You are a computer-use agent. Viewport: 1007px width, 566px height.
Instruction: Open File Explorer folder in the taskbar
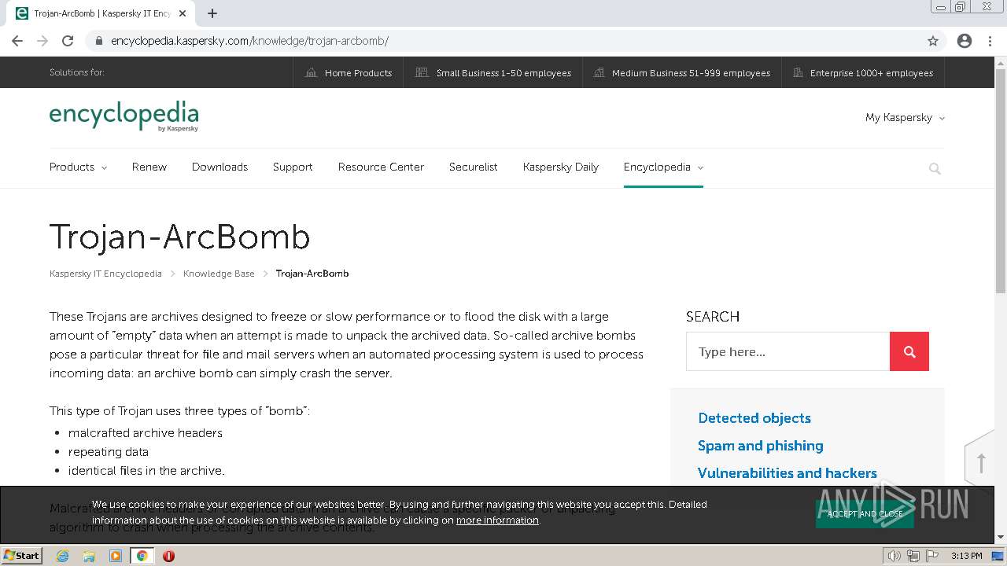[89, 556]
